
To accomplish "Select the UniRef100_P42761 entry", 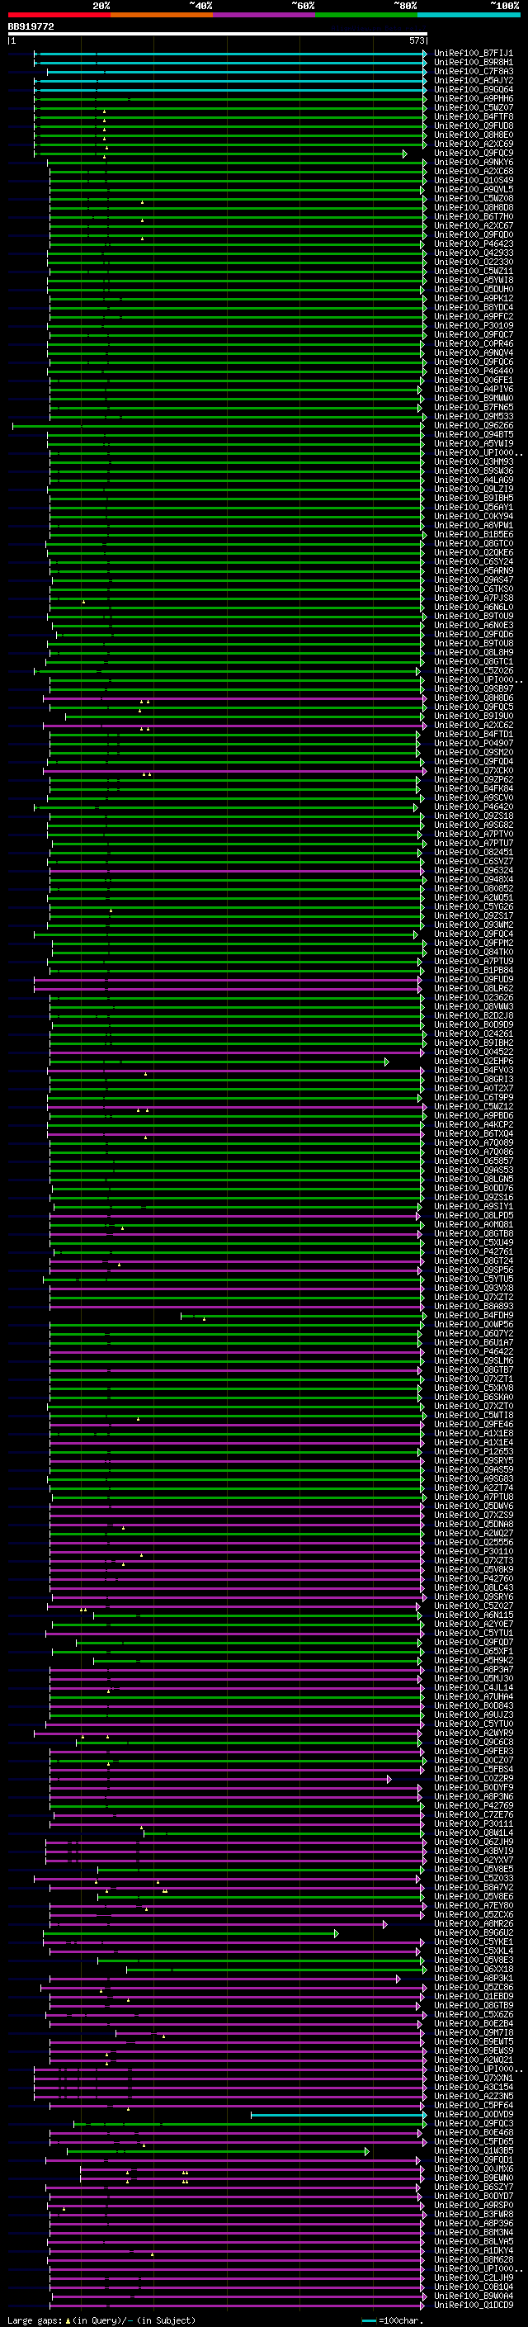I will pos(474,1252).
